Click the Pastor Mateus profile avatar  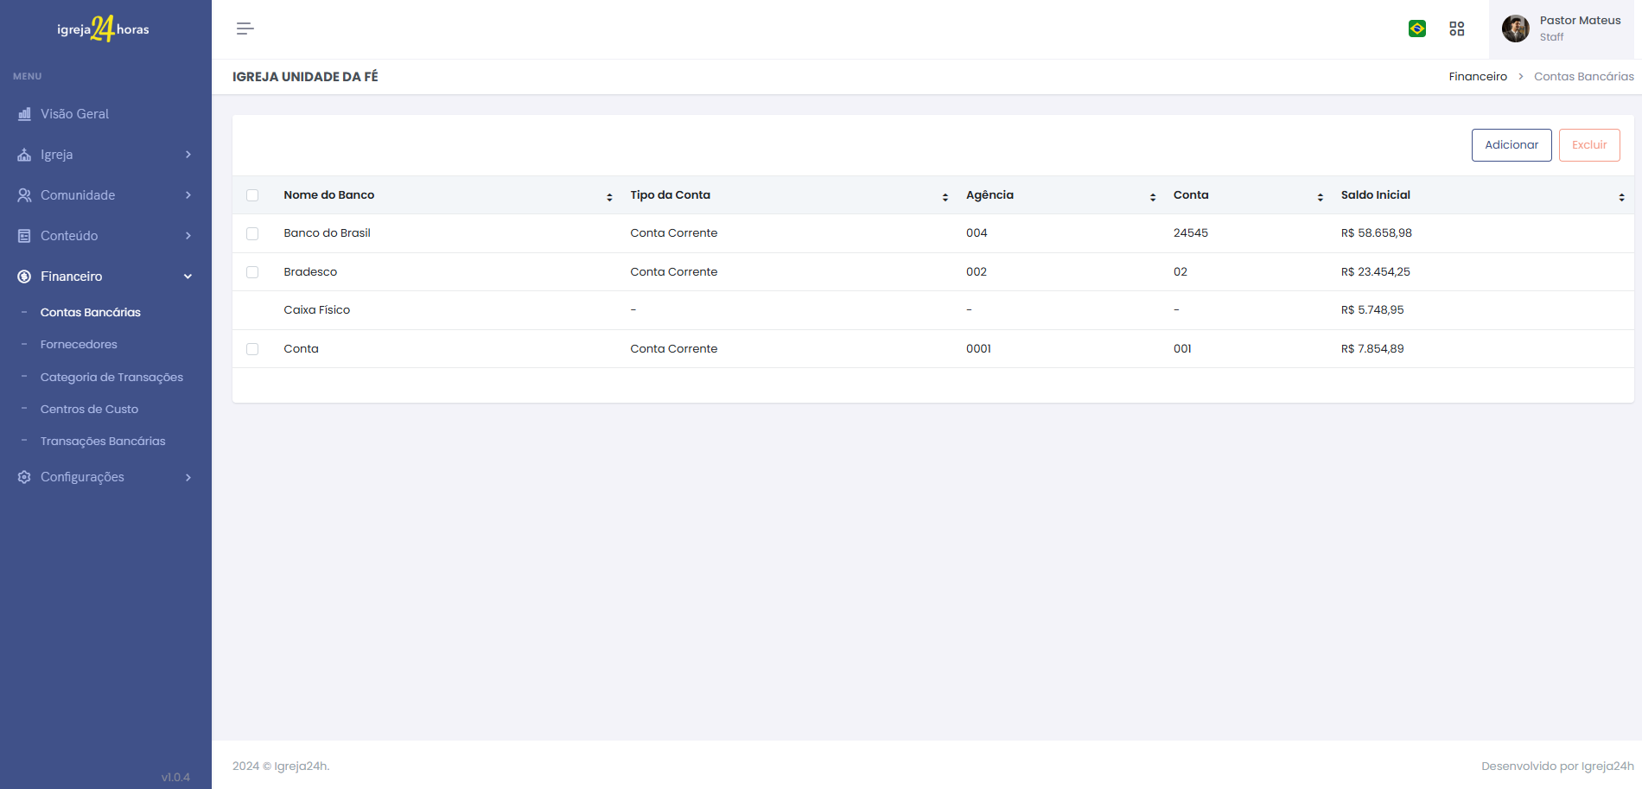point(1515,29)
